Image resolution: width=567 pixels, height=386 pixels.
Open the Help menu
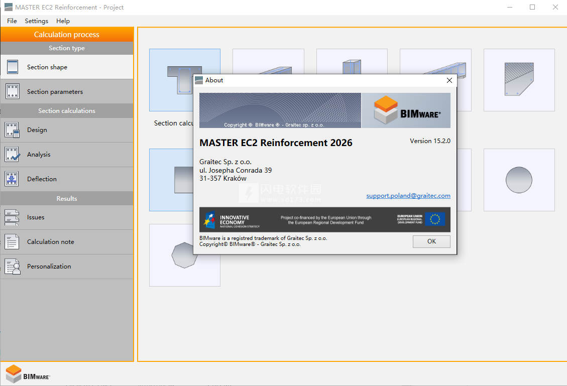click(63, 21)
